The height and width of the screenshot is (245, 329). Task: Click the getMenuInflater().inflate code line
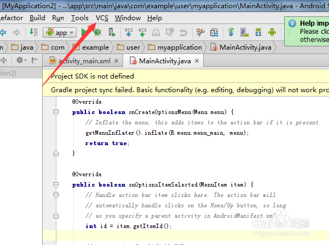pos(167,133)
